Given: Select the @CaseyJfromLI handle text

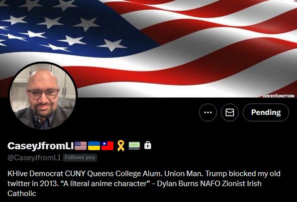Looking at the screenshot, I should (34, 158).
